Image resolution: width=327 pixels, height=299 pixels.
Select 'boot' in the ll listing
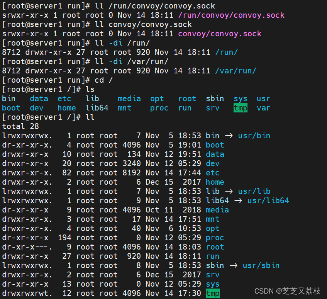[215, 145]
